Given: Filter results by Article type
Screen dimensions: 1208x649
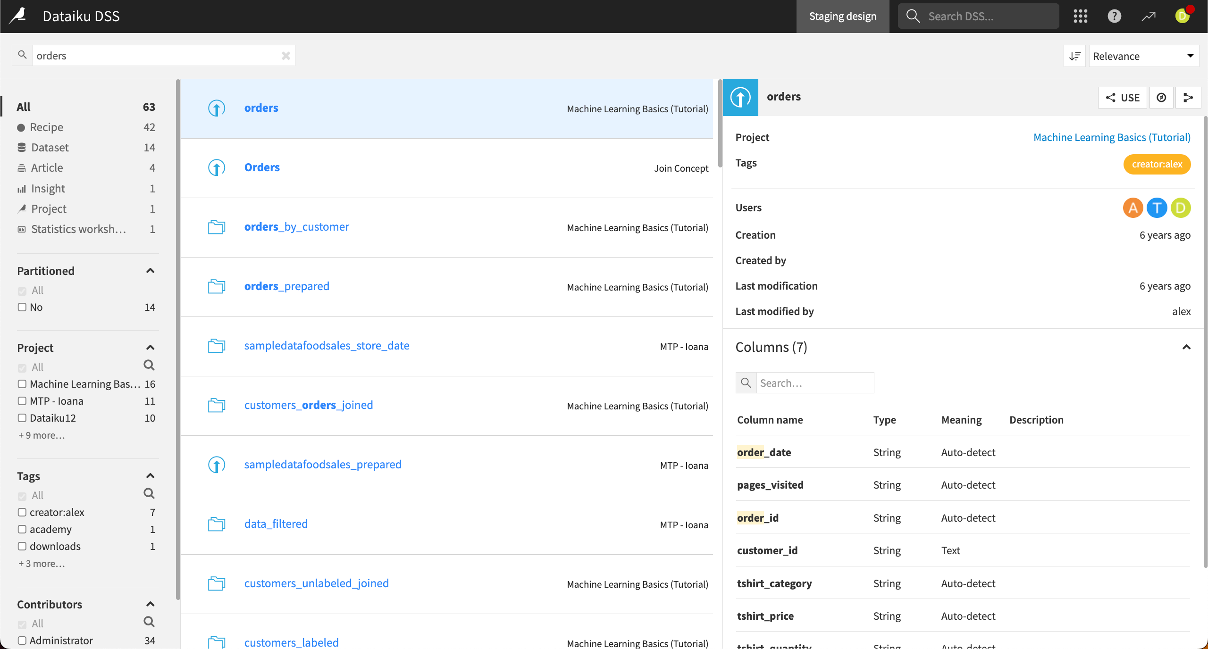Looking at the screenshot, I should pyautogui.click(x=86, y=168).
